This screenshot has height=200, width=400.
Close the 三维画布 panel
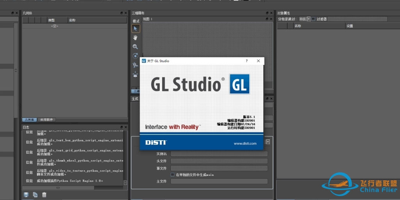click(271, 13)
